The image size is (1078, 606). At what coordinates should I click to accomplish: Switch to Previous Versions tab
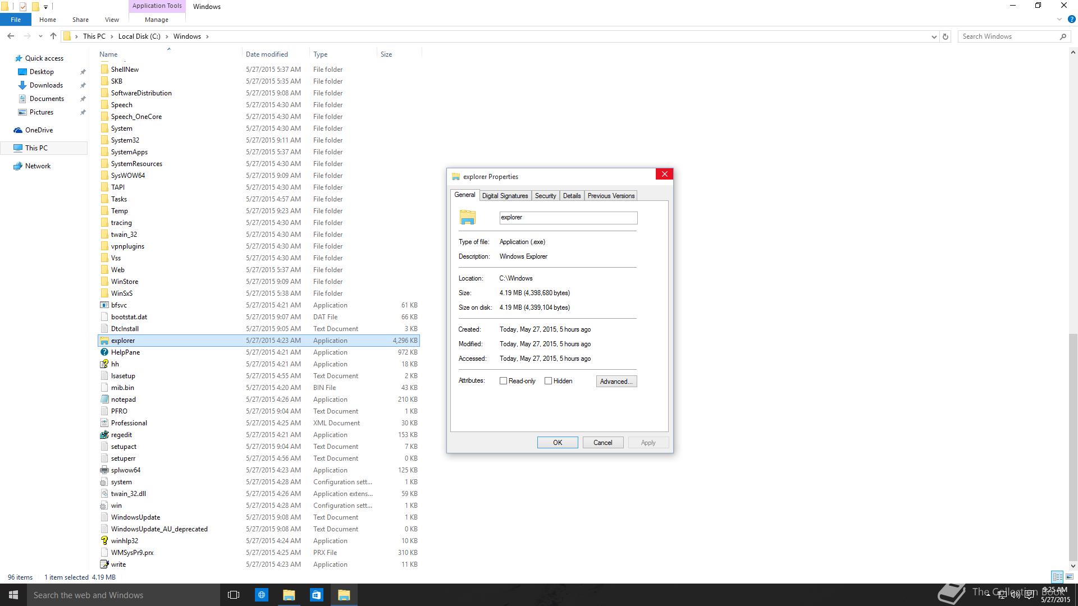611,196
